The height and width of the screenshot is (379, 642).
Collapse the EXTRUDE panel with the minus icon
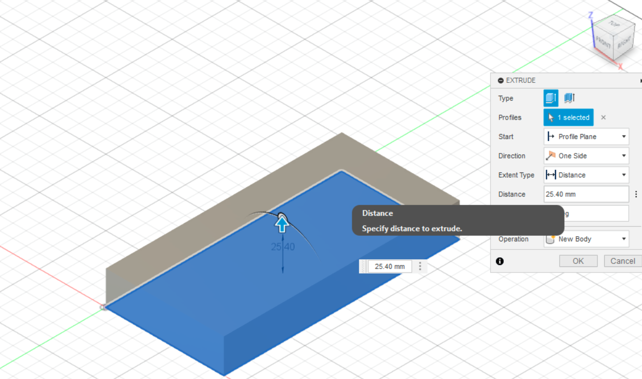click(x=501, y=81)
